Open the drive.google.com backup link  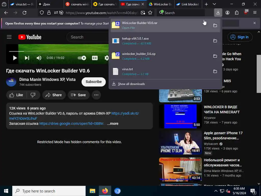click(72, 124)
